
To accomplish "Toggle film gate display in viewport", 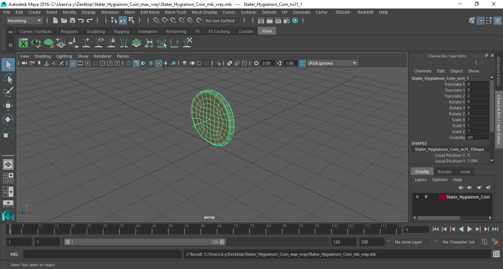I will pos(80,63).
